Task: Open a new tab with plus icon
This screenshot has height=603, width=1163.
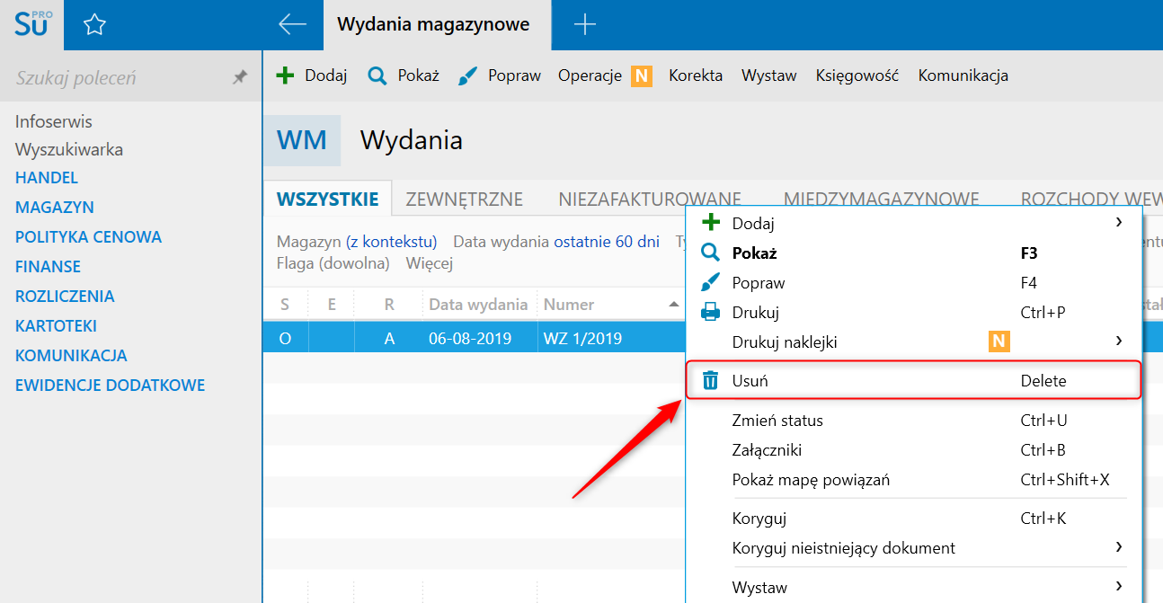Action: (x=585, y=25)
